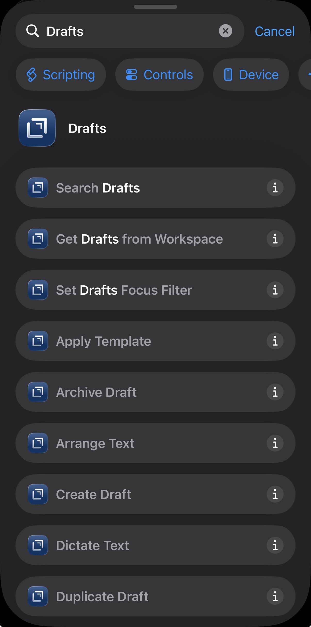Clear the Drafts search text
311x627 pixels.
point(225,31)
